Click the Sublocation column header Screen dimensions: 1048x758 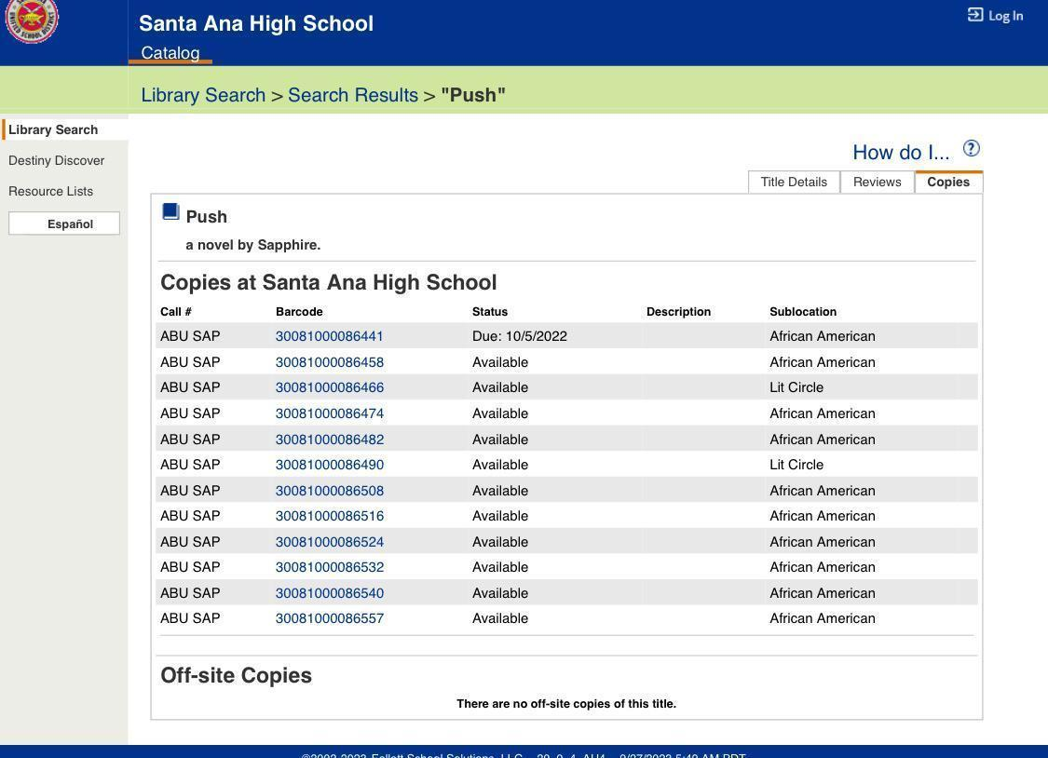click(803, 312)
